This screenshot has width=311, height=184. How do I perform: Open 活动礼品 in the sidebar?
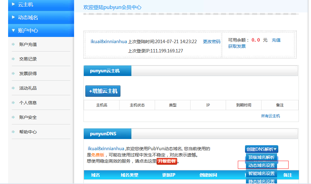[x=28, y=88]
